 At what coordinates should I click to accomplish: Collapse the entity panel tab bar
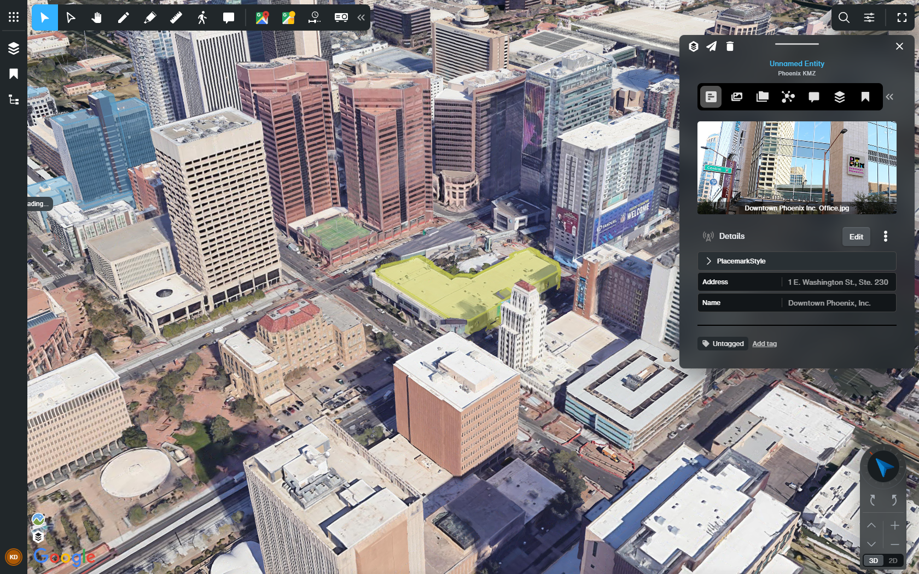(x=889, y=97)
